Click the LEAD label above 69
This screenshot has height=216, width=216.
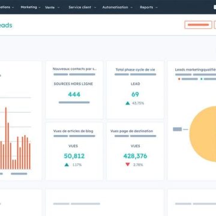136,84
